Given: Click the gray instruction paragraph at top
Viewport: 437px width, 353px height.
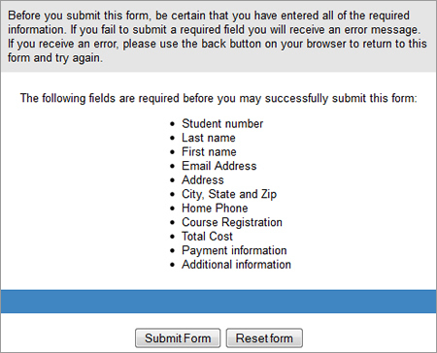Looking at the screenshot, I should tap(218, 37).
